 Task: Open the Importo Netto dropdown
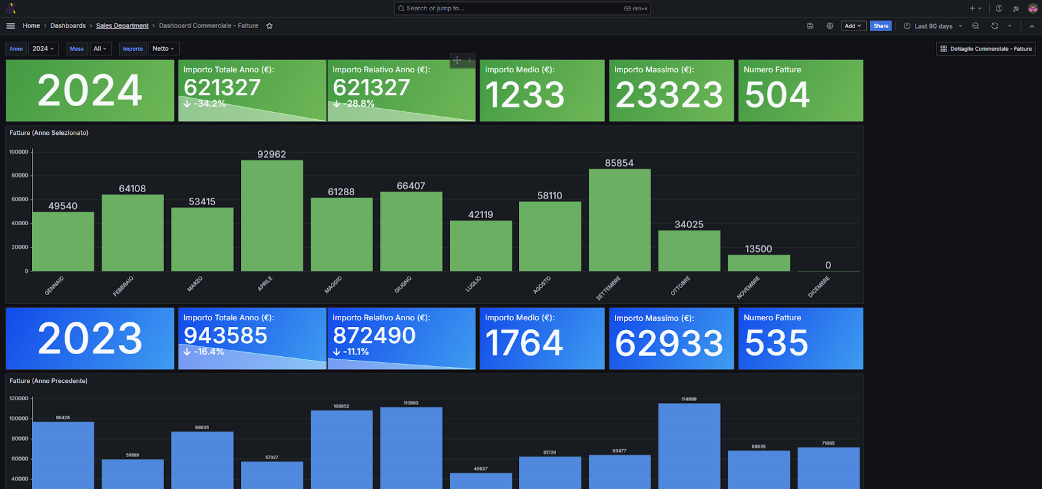click(x=163, y=49)
